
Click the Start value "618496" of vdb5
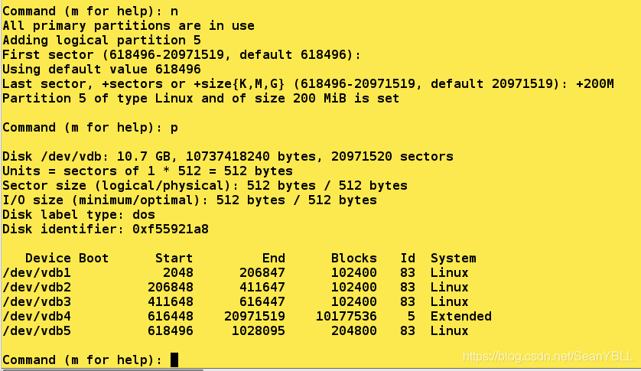[x=171, y=331]
